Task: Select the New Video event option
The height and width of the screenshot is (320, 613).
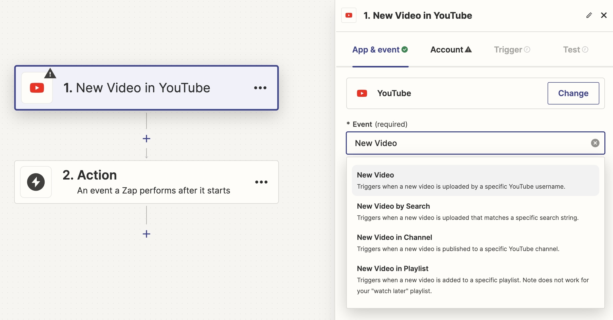Action: click(476, 181)
